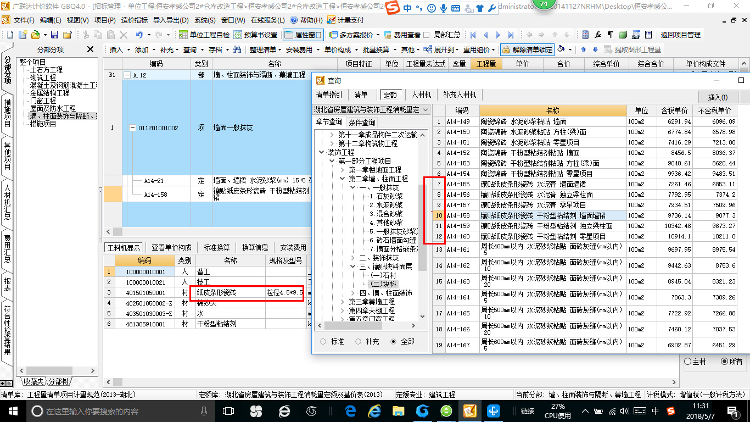Open the 整理清单 dropdown
The width and height of the screenshot is (750, 422).
tap(265, 49)
